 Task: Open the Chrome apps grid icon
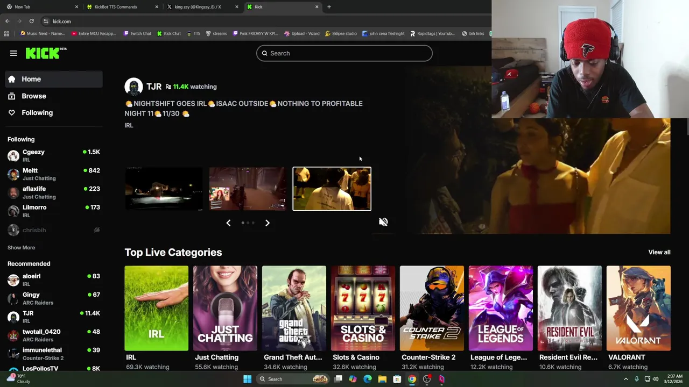click(6, 33)
